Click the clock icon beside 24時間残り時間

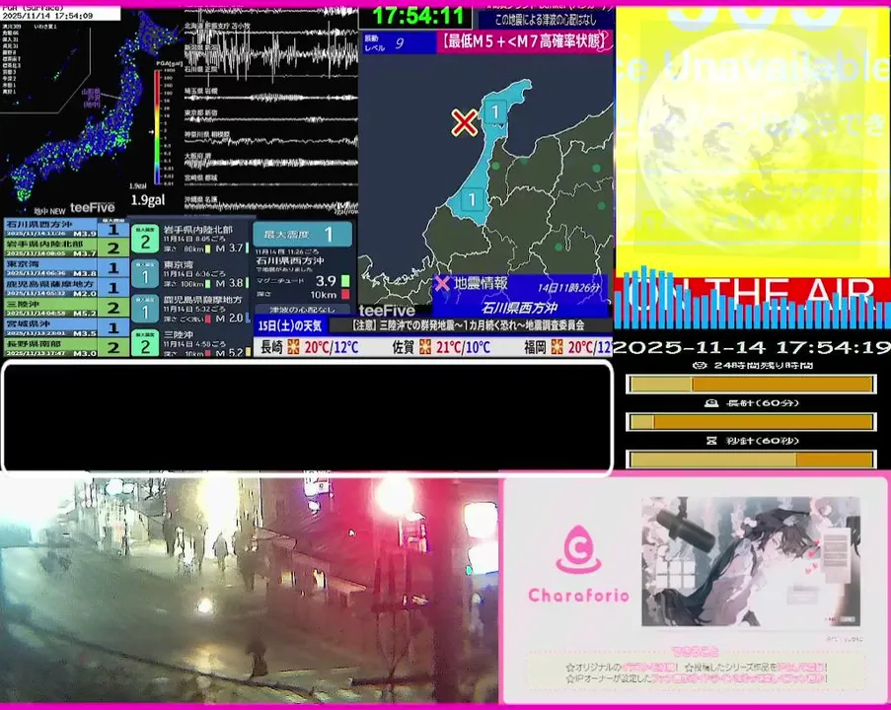click(701, 365)
